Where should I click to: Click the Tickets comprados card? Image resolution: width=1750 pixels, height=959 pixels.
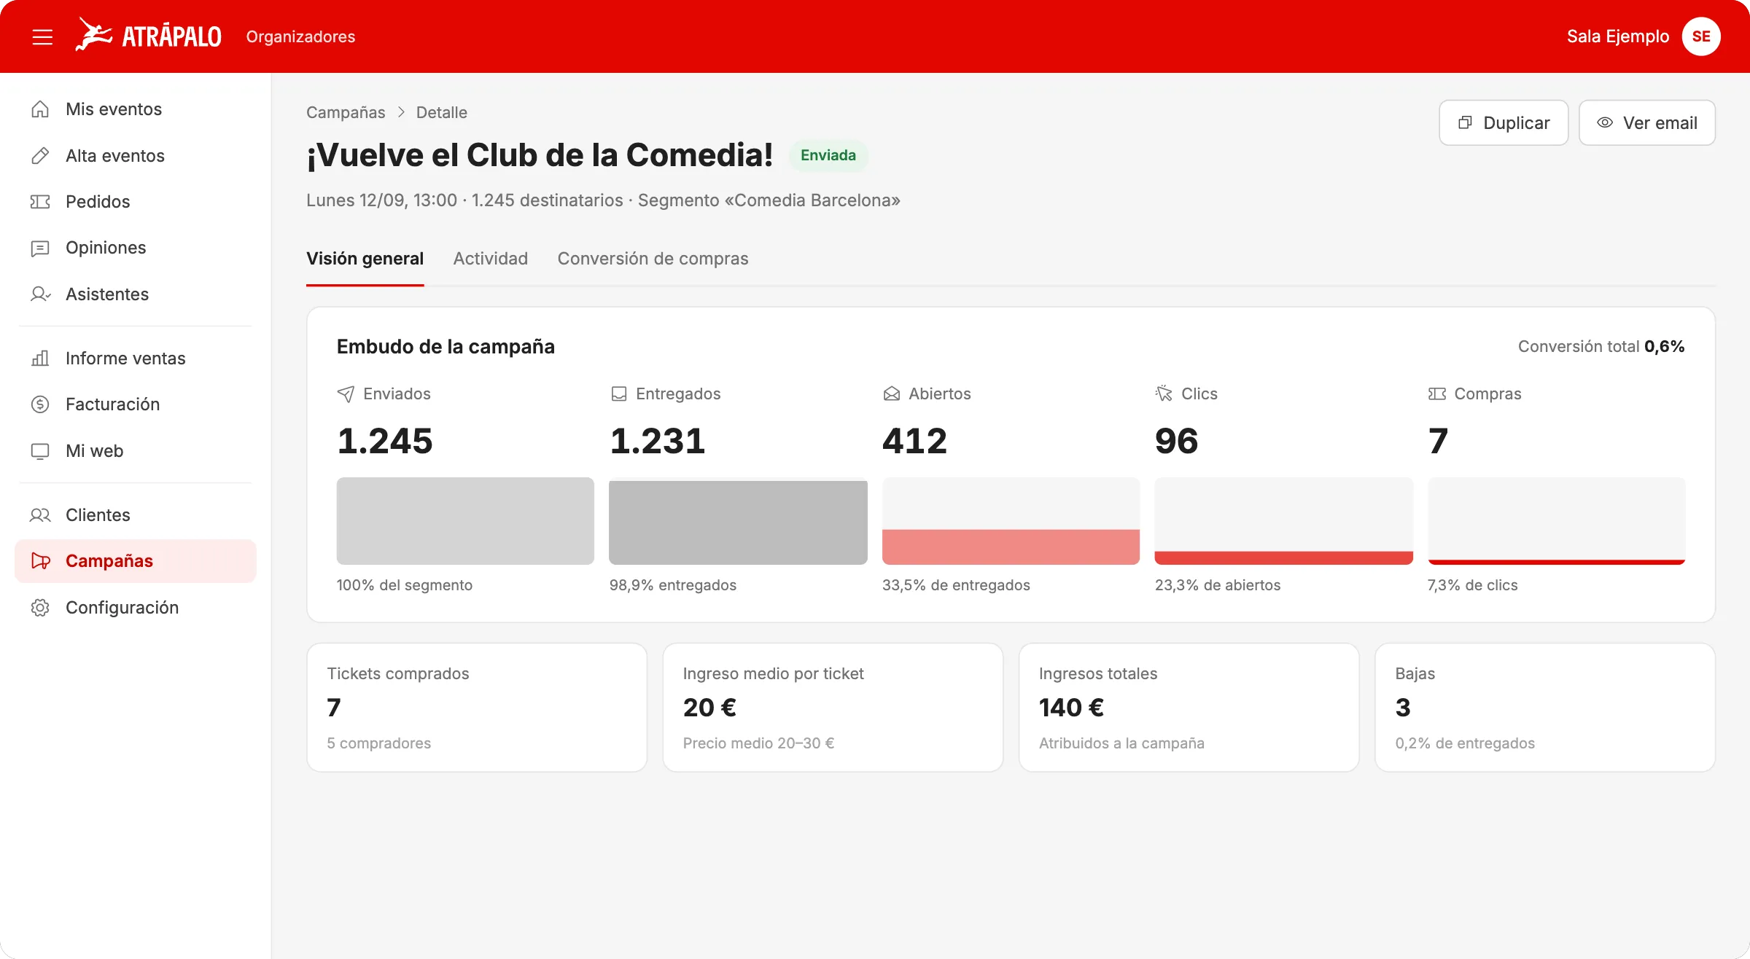coord(477,708)
